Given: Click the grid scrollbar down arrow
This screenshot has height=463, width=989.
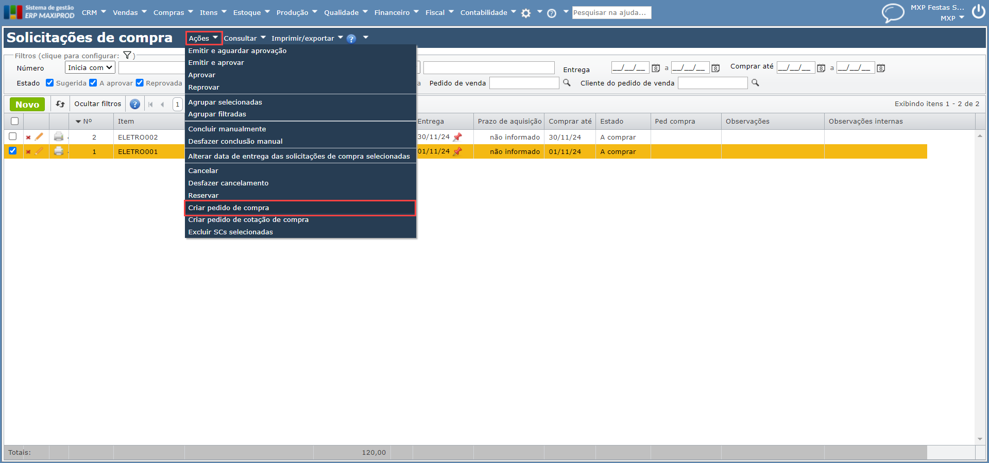Looking at the screenshot, I should pyautogui.click(x=980, y=439).
